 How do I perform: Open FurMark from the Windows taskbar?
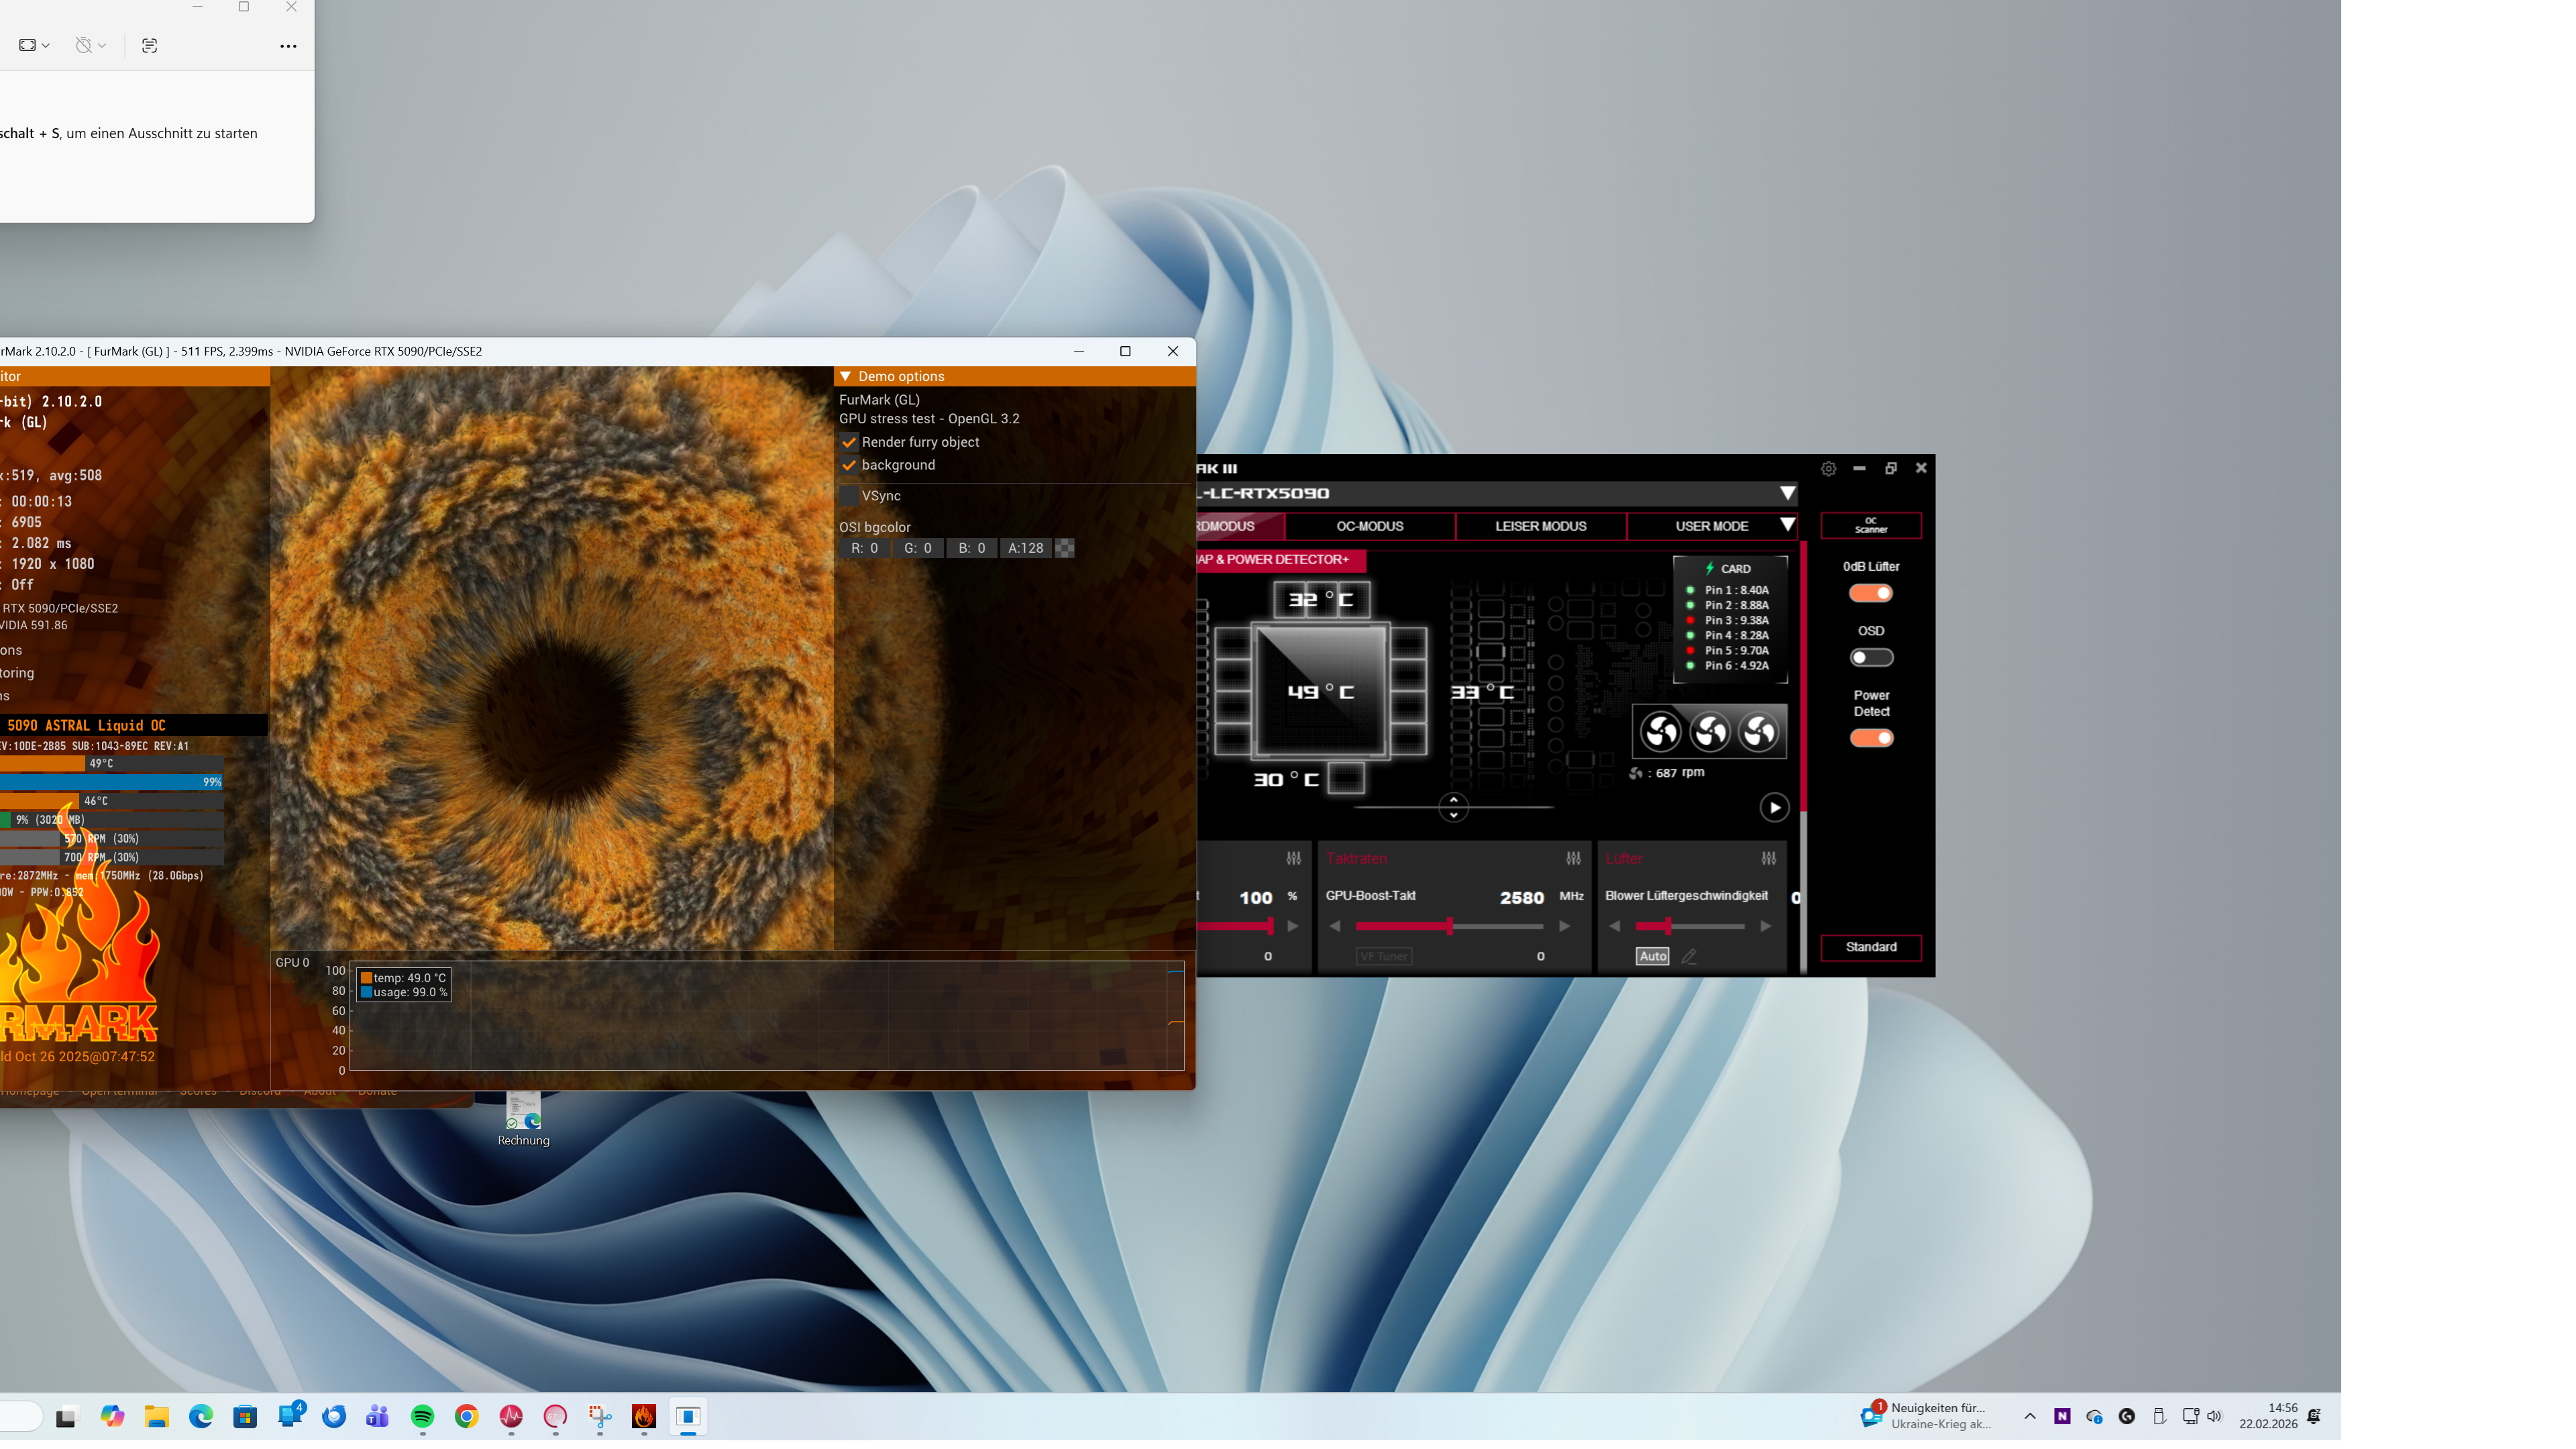(x=643, y=1416)
